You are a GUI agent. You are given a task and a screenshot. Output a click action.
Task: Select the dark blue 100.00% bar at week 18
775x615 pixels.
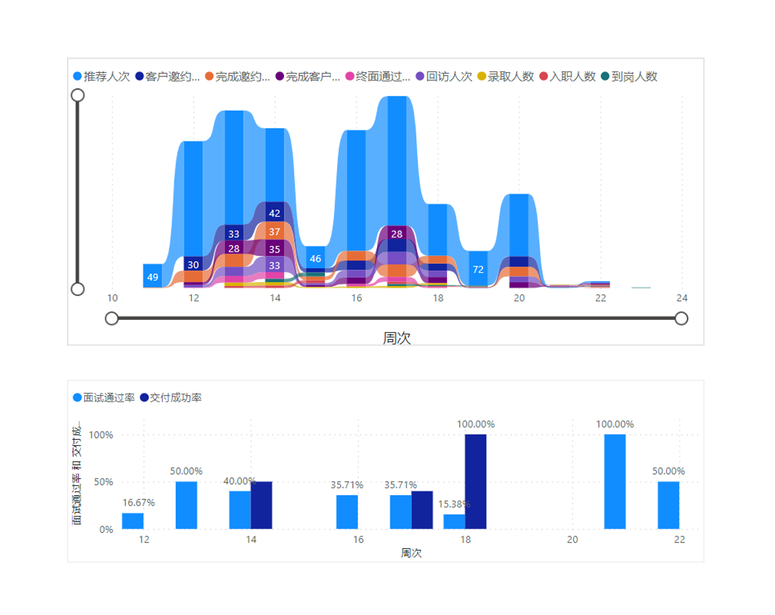475,481
